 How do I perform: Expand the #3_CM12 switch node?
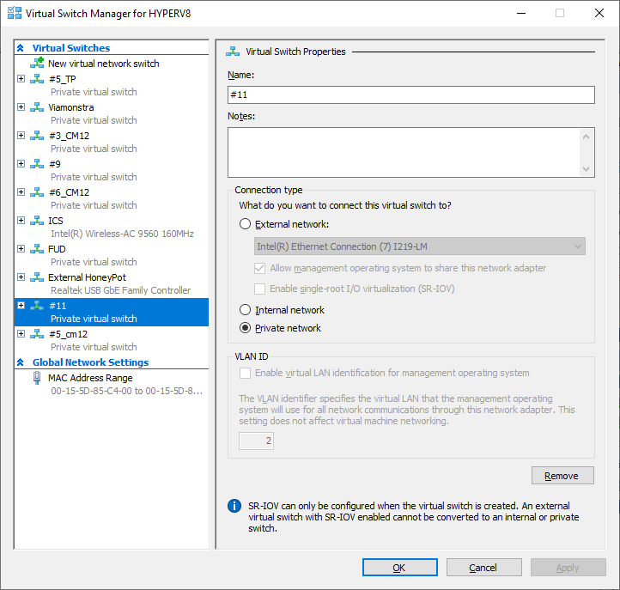(x=21, y=136)
